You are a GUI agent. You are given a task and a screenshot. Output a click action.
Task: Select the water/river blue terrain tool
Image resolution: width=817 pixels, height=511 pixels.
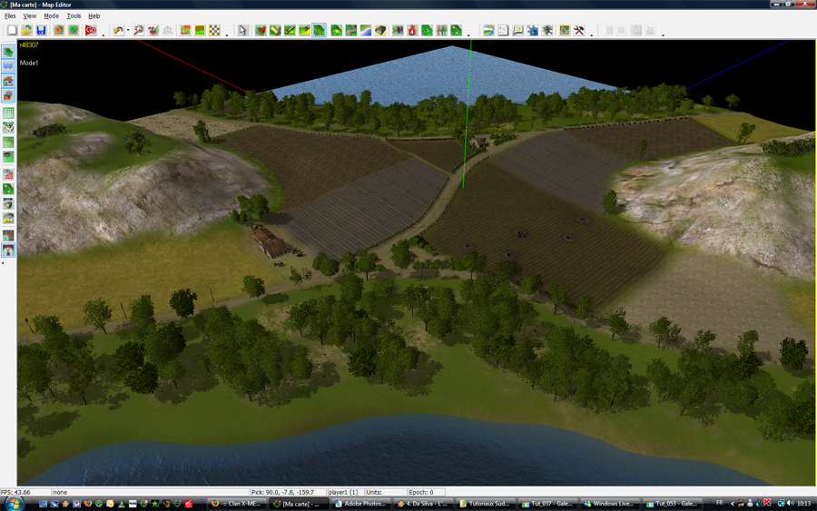(366, 30)
